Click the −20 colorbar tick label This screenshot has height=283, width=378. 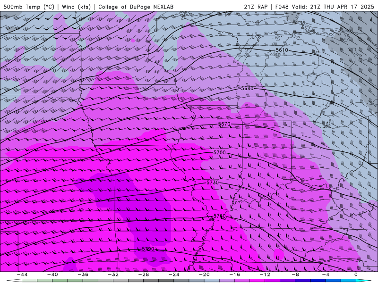click(x=204, y=275)
